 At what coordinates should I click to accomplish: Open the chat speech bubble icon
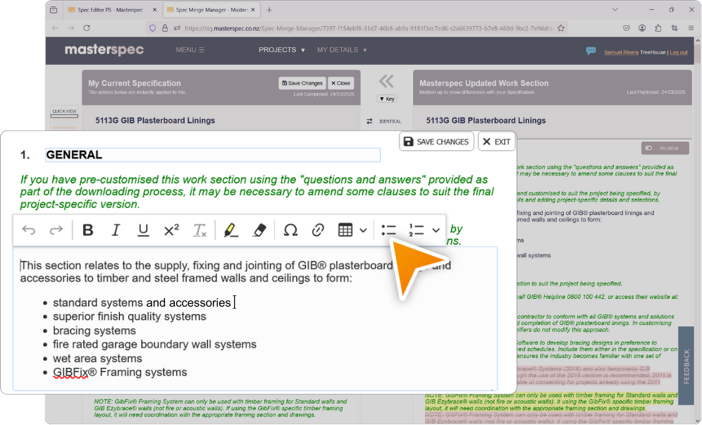click(x=591, y=51)
